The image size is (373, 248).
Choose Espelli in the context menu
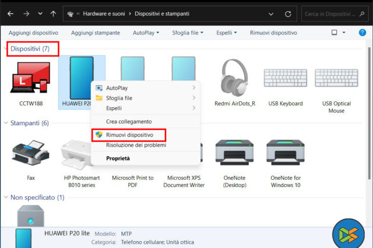tap(146, 108)
